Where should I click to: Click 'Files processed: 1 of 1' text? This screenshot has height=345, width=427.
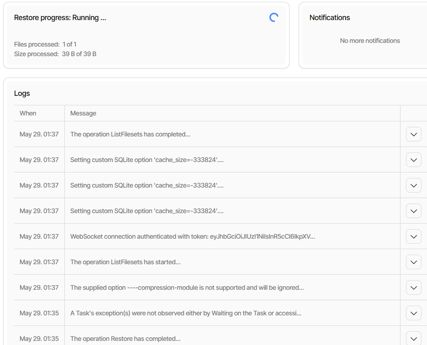point(45,44)
